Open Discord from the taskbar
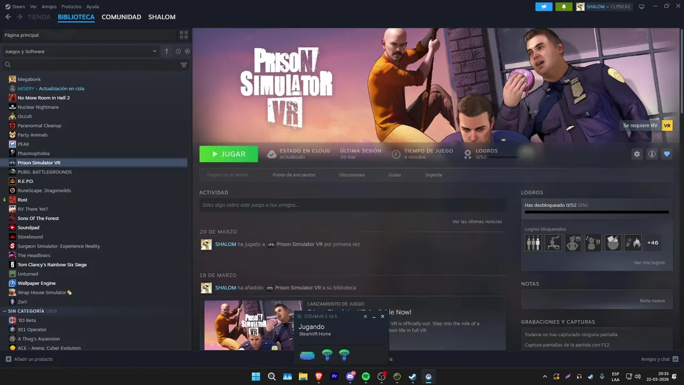This screenshot has width=684, height=385. pyautogui.click(x=350, y=376)
